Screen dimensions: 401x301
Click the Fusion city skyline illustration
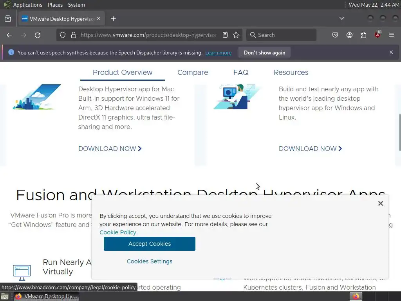37,97
